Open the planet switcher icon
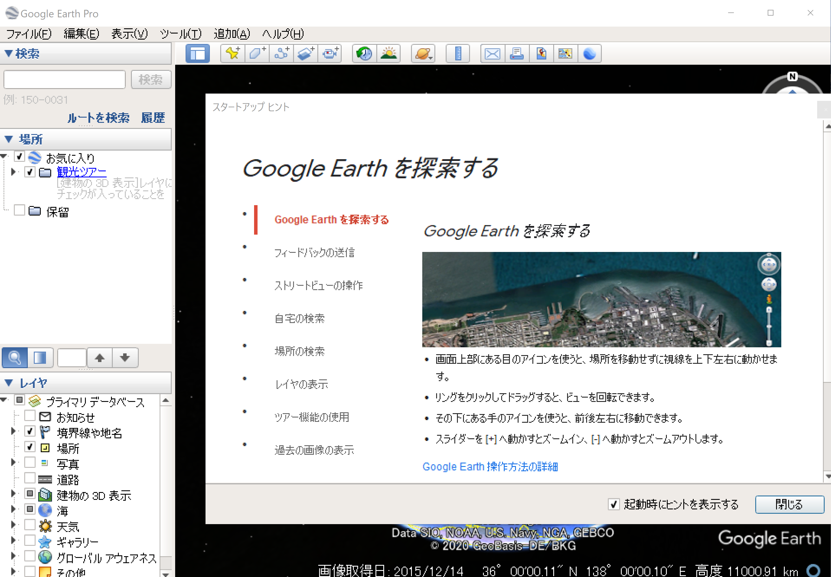The image size is (831, 577). point(423,53)
